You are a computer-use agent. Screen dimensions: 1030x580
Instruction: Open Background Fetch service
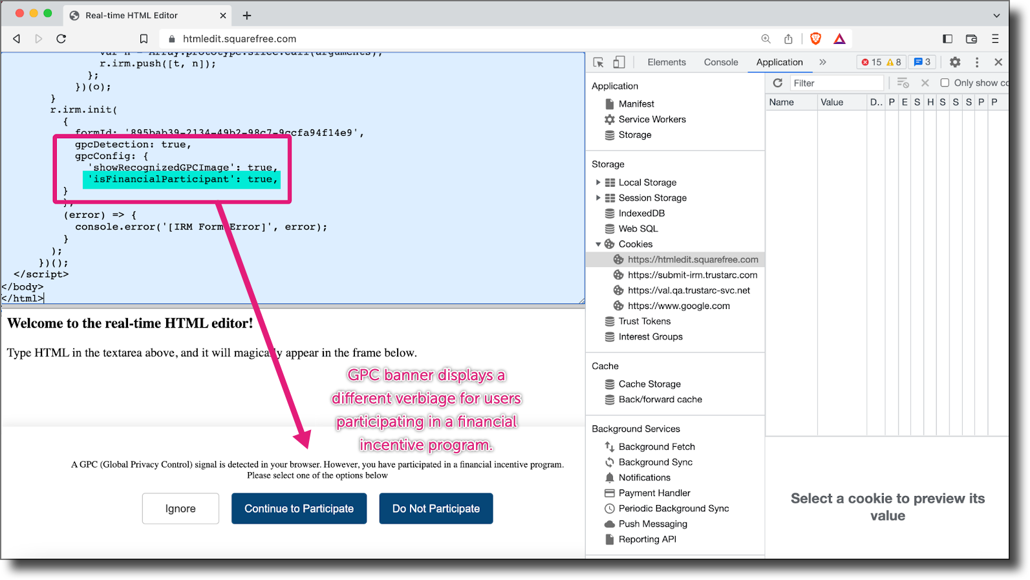(657, 447)
